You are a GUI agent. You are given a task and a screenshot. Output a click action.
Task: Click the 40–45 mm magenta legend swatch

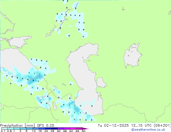73,128
